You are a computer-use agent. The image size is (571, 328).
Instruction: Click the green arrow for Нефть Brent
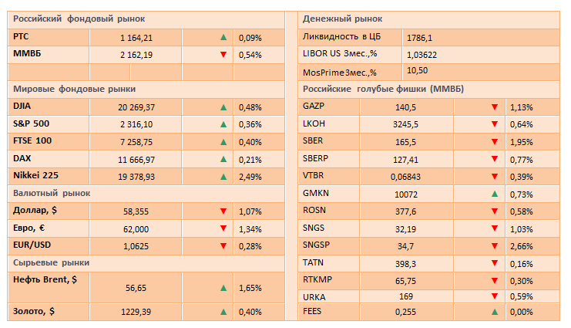coord(223,288)
